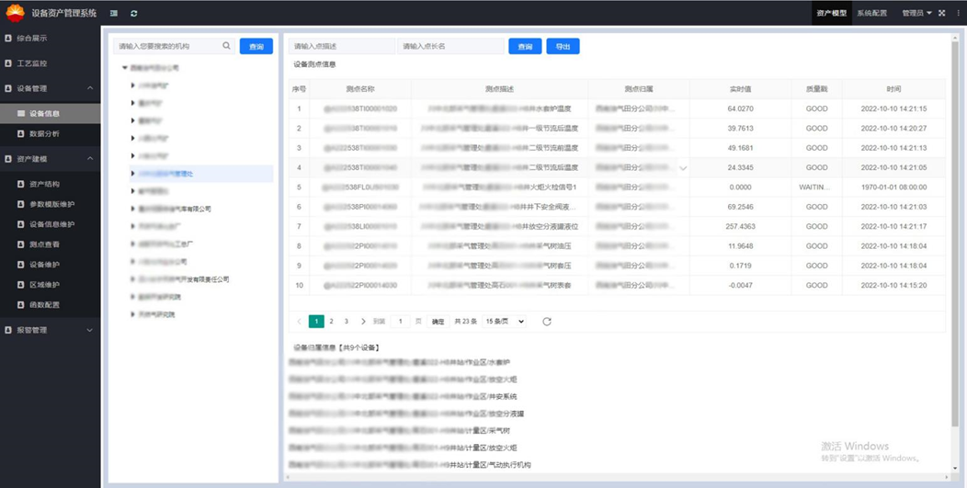Click the 导出 export button
The height and width of the screenshot is (488, 967).
563,46
